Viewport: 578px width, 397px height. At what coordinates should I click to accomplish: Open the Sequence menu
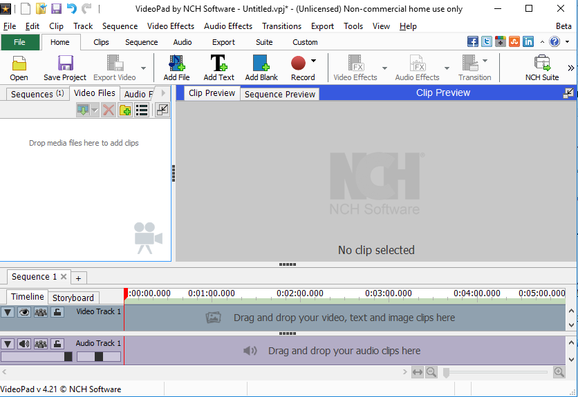pos(120,26)
